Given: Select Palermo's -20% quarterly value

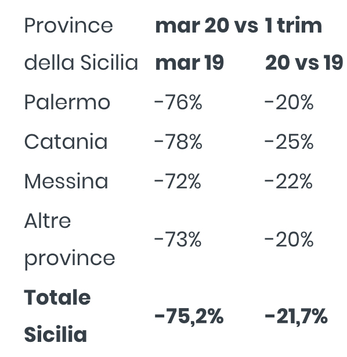Looking at the screenshot, I should (289, 102).
